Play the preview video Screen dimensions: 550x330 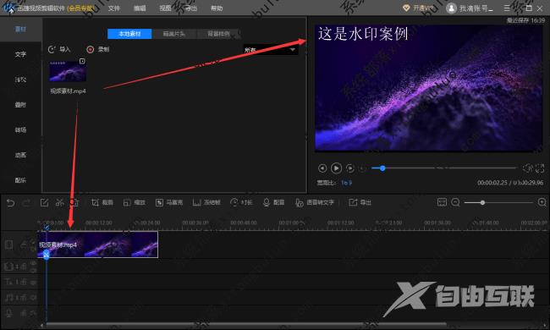336,168
